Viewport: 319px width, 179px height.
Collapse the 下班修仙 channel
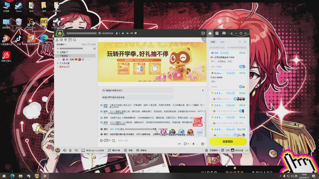pos(58,56)
